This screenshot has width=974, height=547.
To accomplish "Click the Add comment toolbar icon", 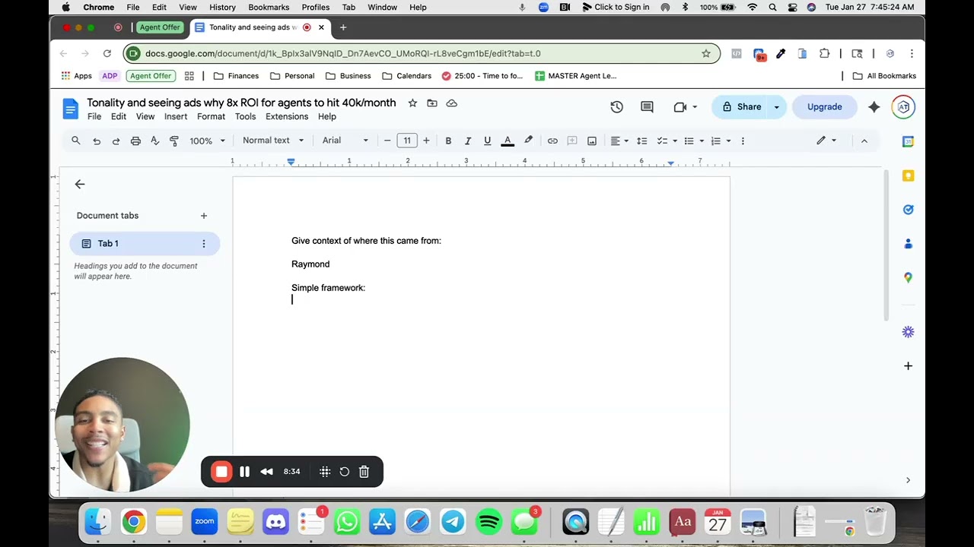I will (572, 141).
